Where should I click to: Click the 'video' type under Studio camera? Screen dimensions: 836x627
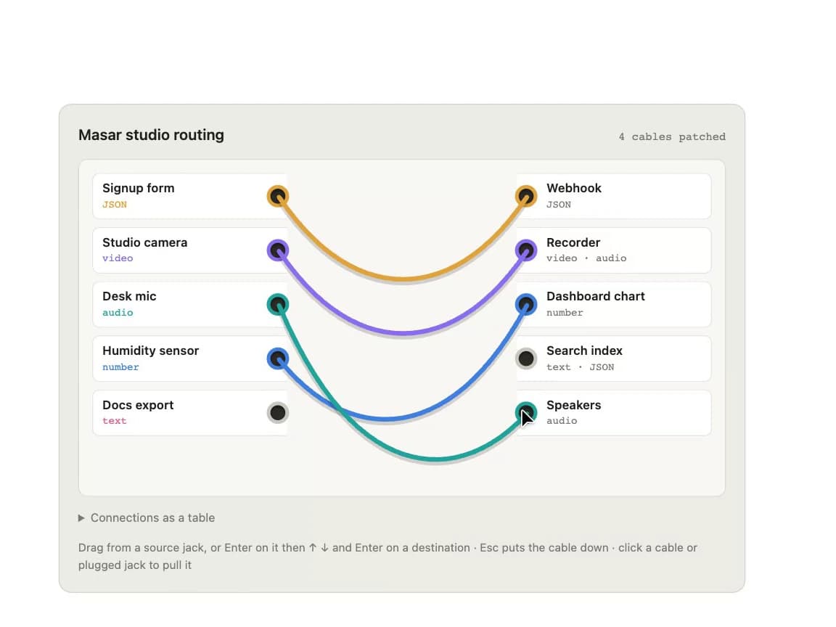click(x=118, y=258)
